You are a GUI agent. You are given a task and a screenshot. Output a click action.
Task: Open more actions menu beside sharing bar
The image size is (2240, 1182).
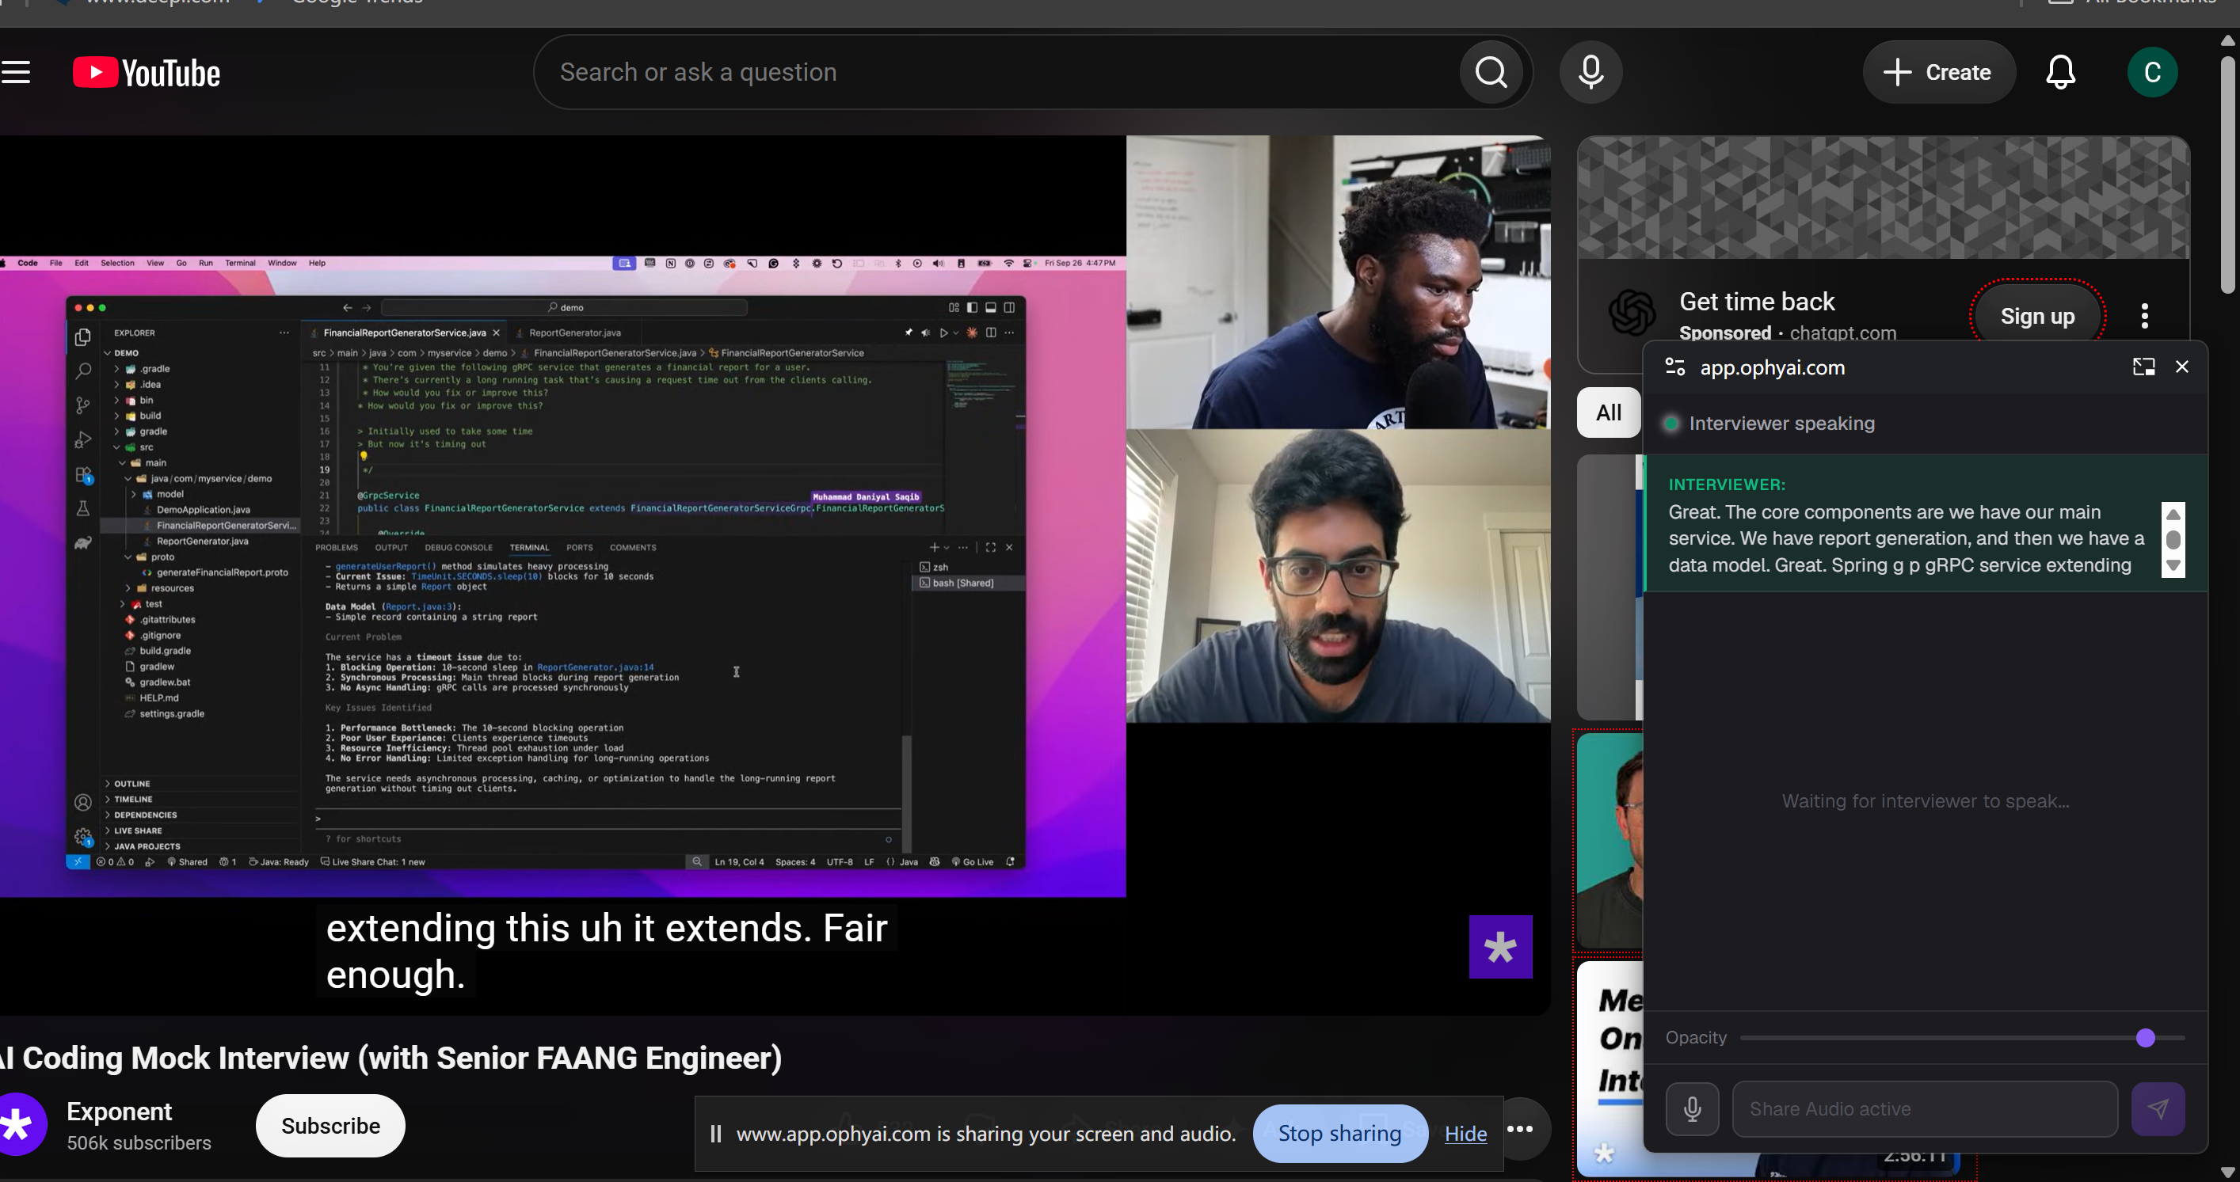click(x=1519, y=1129)
